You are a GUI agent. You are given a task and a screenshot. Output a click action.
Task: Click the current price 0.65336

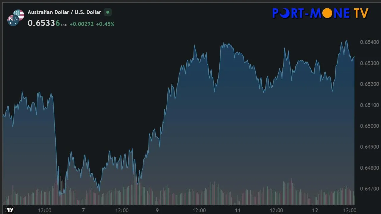(44, 23)
